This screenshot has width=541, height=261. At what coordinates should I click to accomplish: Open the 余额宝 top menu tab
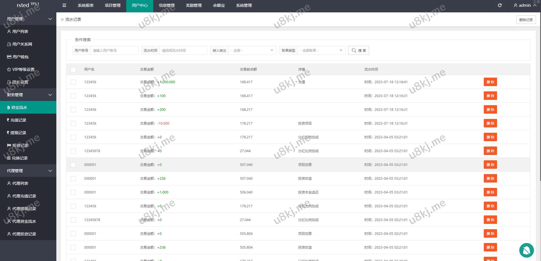coord(219,6)
